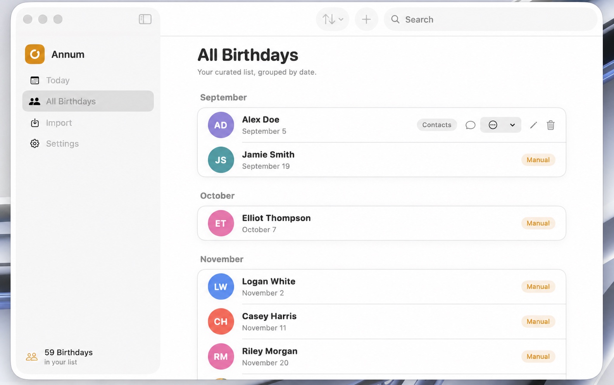Go to Import page
This screenshot has height=385, width=614.
tap(88, 123)
